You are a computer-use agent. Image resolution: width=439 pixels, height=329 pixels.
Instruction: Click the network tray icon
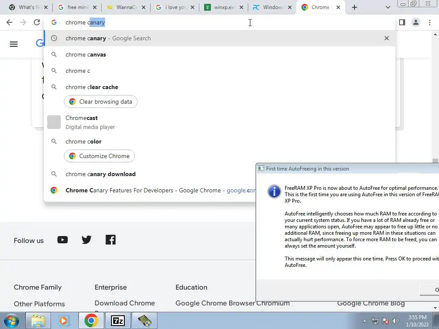tap(375, 321)
